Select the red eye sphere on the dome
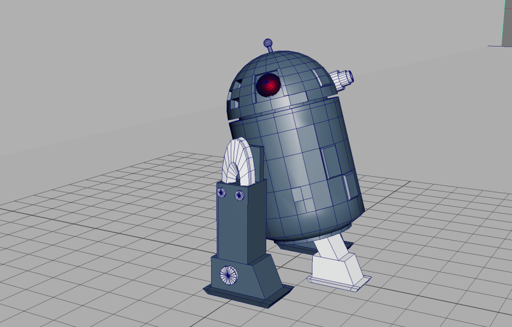This screenshot has width=512, height=327. [x=268, y=85]
